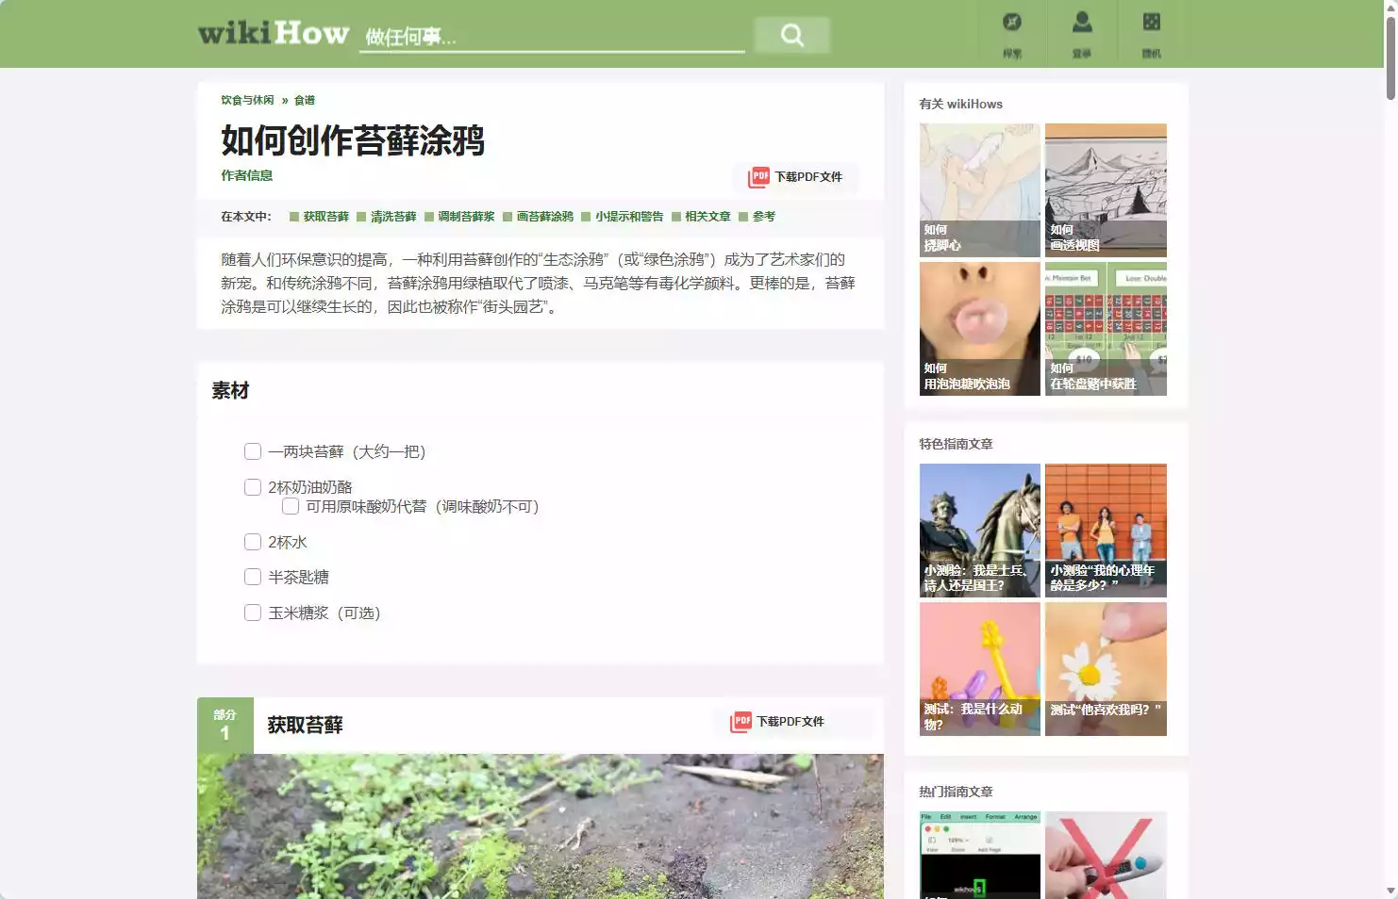Jump to 获取苔藓 section link
The image size is (1398, 899).
coord(325,217)
